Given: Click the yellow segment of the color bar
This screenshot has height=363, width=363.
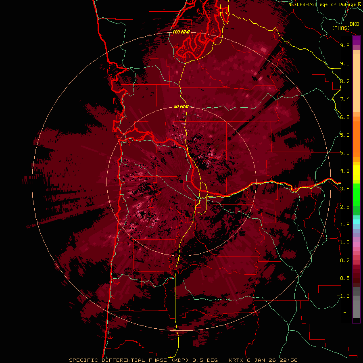Looking at the screenshot, I should tap(356, 173).
